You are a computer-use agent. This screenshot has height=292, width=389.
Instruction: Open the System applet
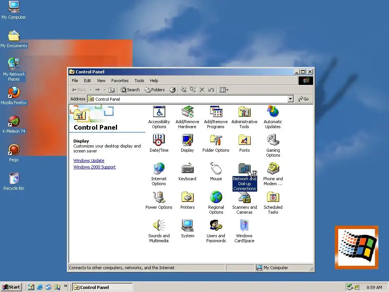[x=187, y=229]
